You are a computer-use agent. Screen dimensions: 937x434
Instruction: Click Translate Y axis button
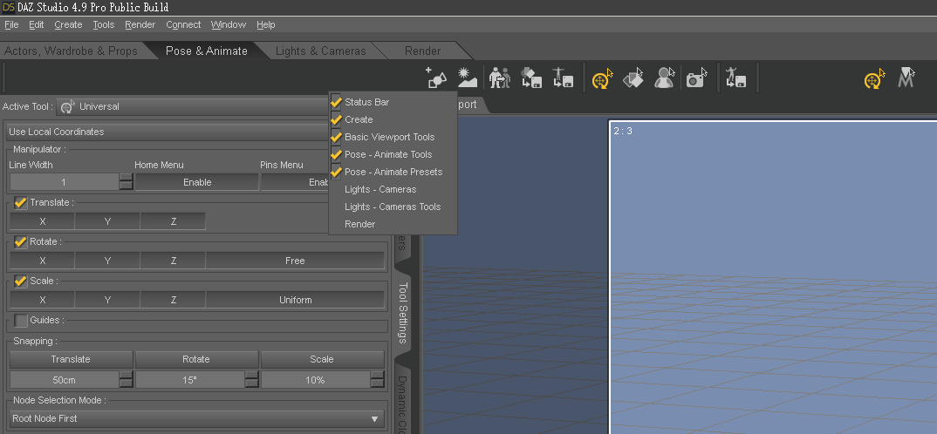[107, 221]
